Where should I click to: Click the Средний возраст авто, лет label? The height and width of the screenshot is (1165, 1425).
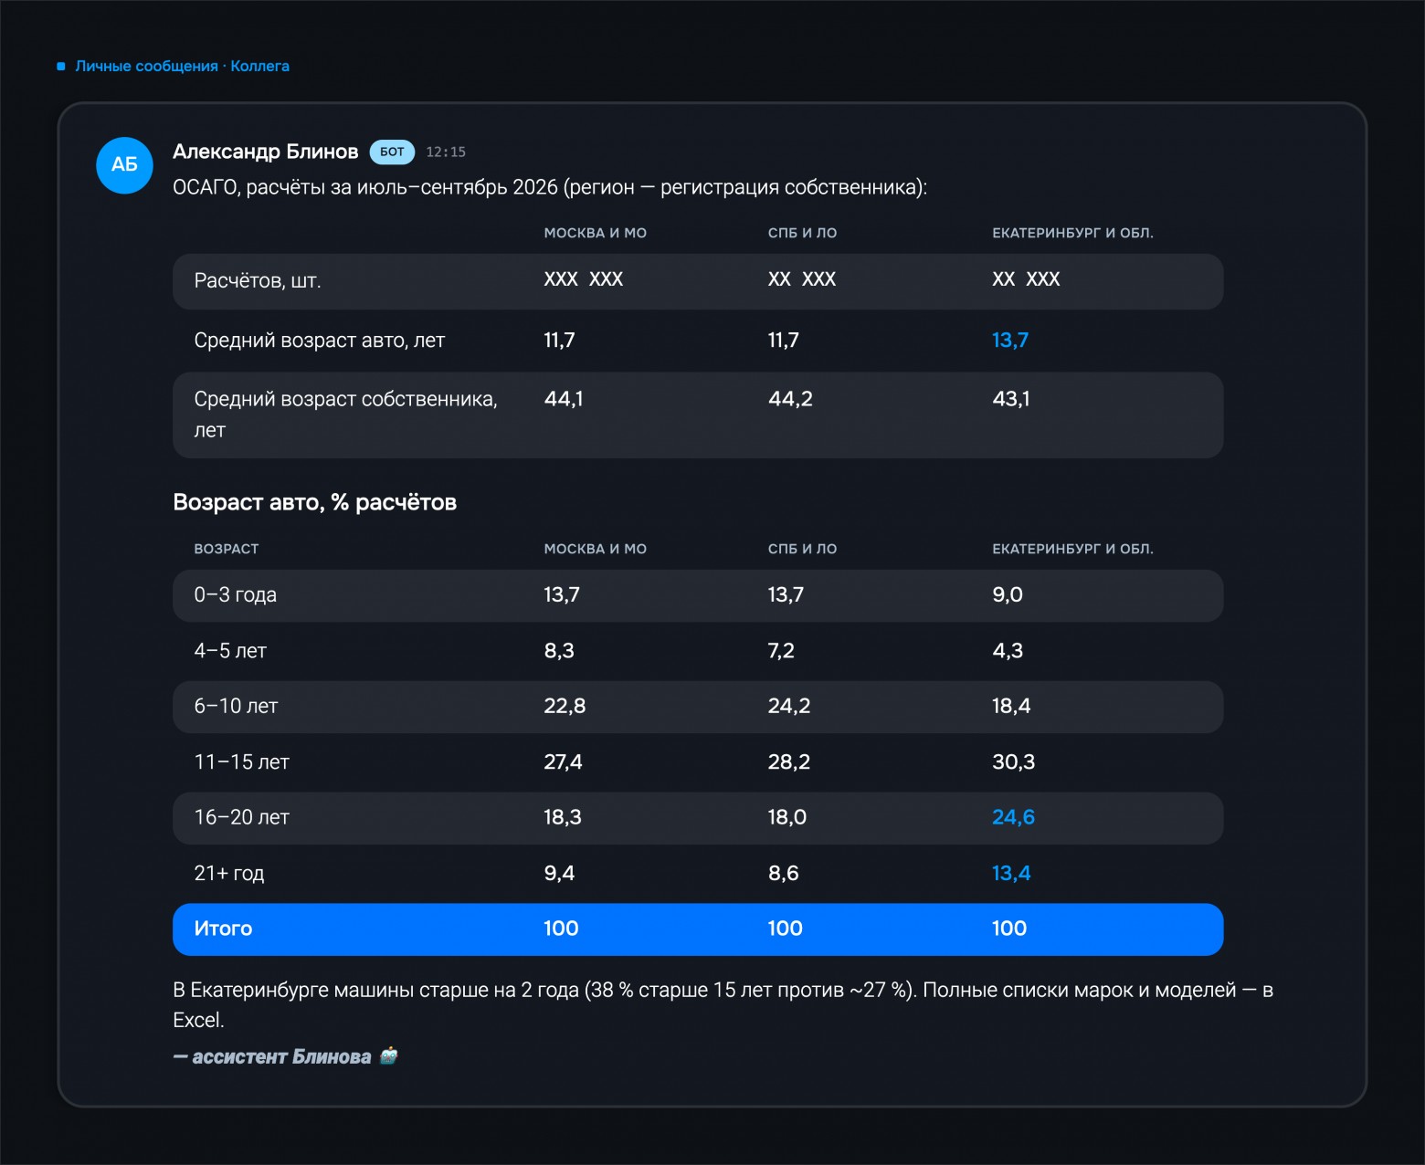(320, 341)
